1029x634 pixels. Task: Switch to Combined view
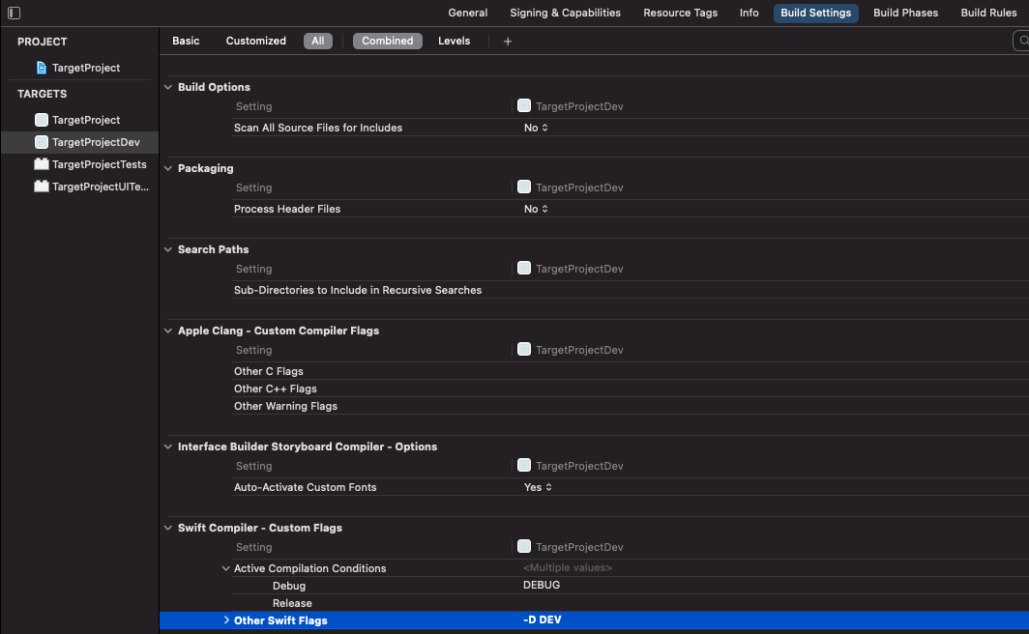pos(387,41)
